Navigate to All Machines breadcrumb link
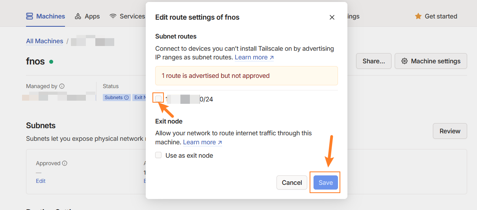Screen dimensions: 477x210 pos(45,41)
